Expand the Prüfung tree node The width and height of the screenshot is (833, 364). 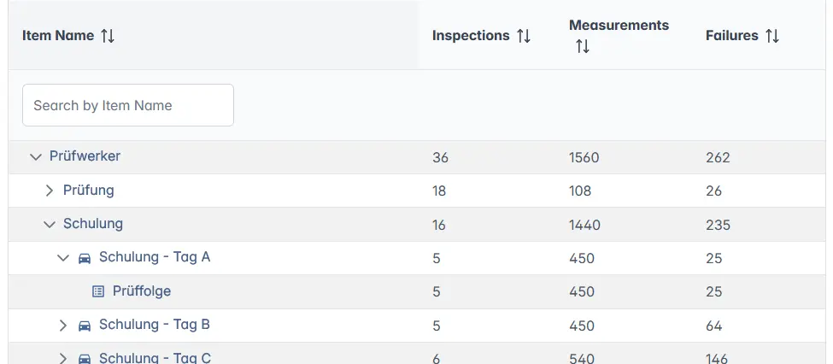(50, 191)
